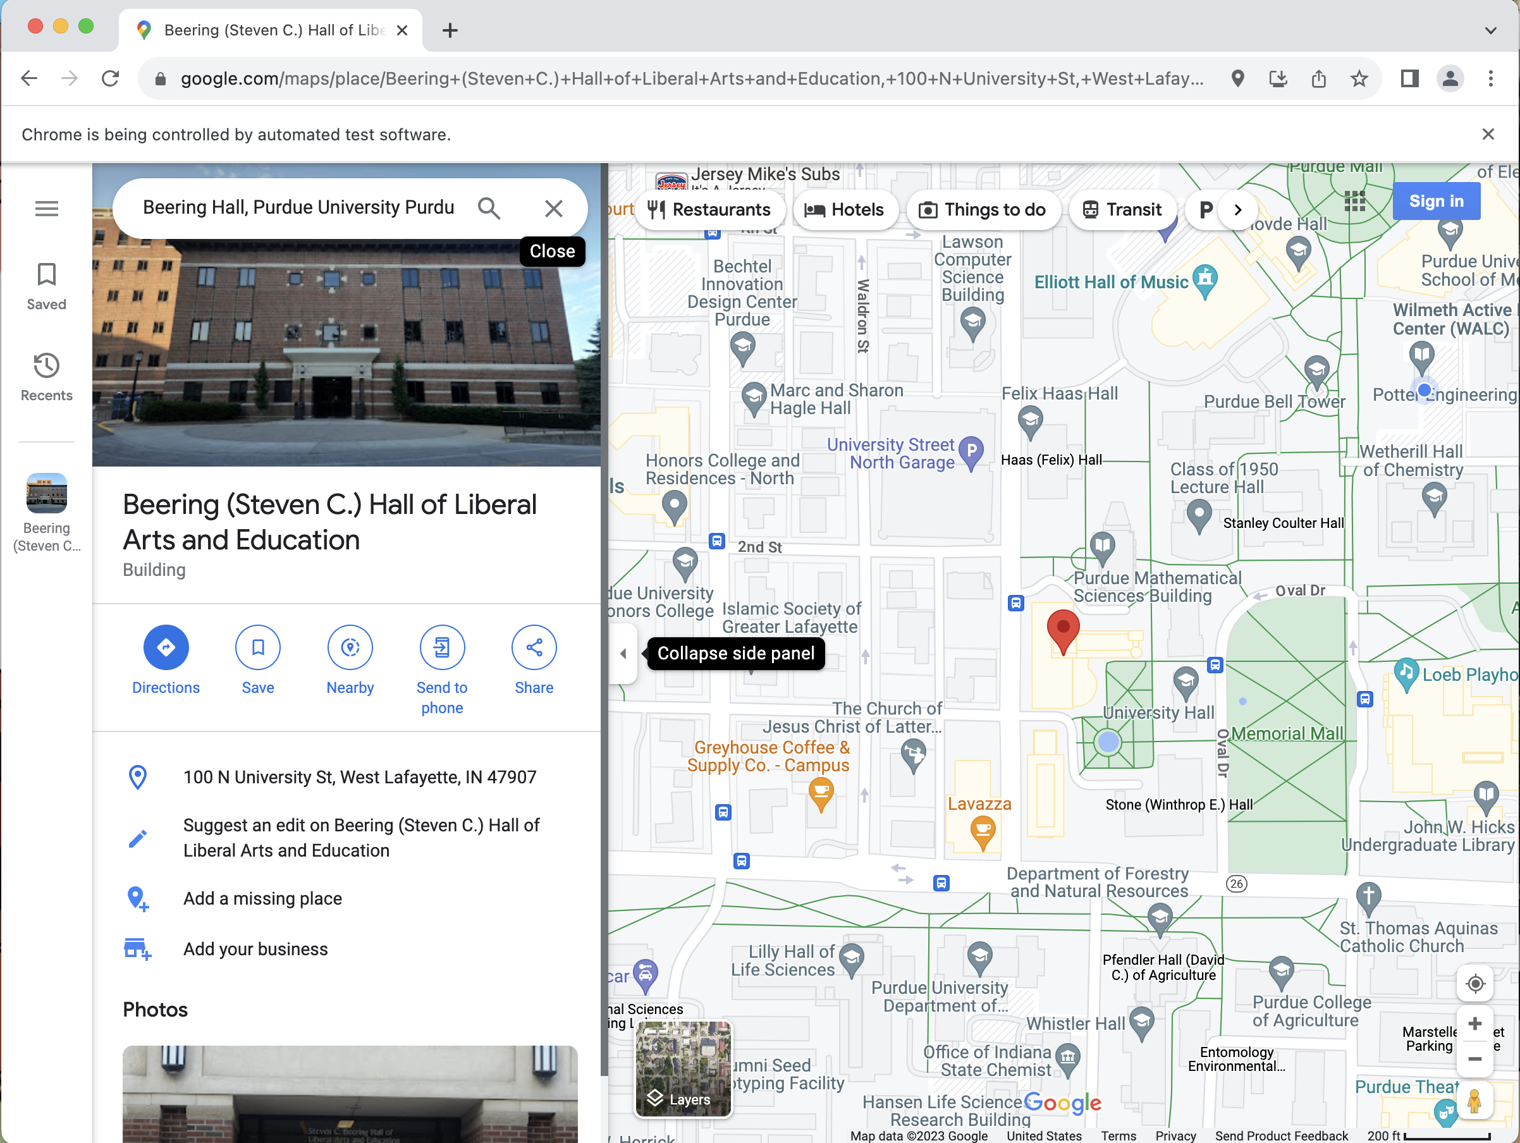Zoom in with plus button
Screen dimensions: 1520x1143
(x=1474, y=1024)
